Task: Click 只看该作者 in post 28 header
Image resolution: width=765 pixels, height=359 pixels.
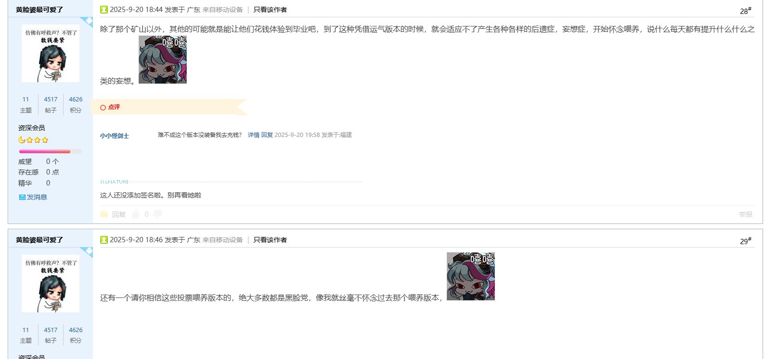Action: click(x=270, y=10)
